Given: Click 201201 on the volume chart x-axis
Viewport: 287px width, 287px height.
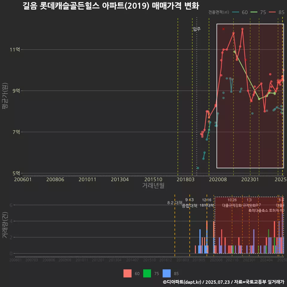Looking at the screenshot, I should point(98,260).
